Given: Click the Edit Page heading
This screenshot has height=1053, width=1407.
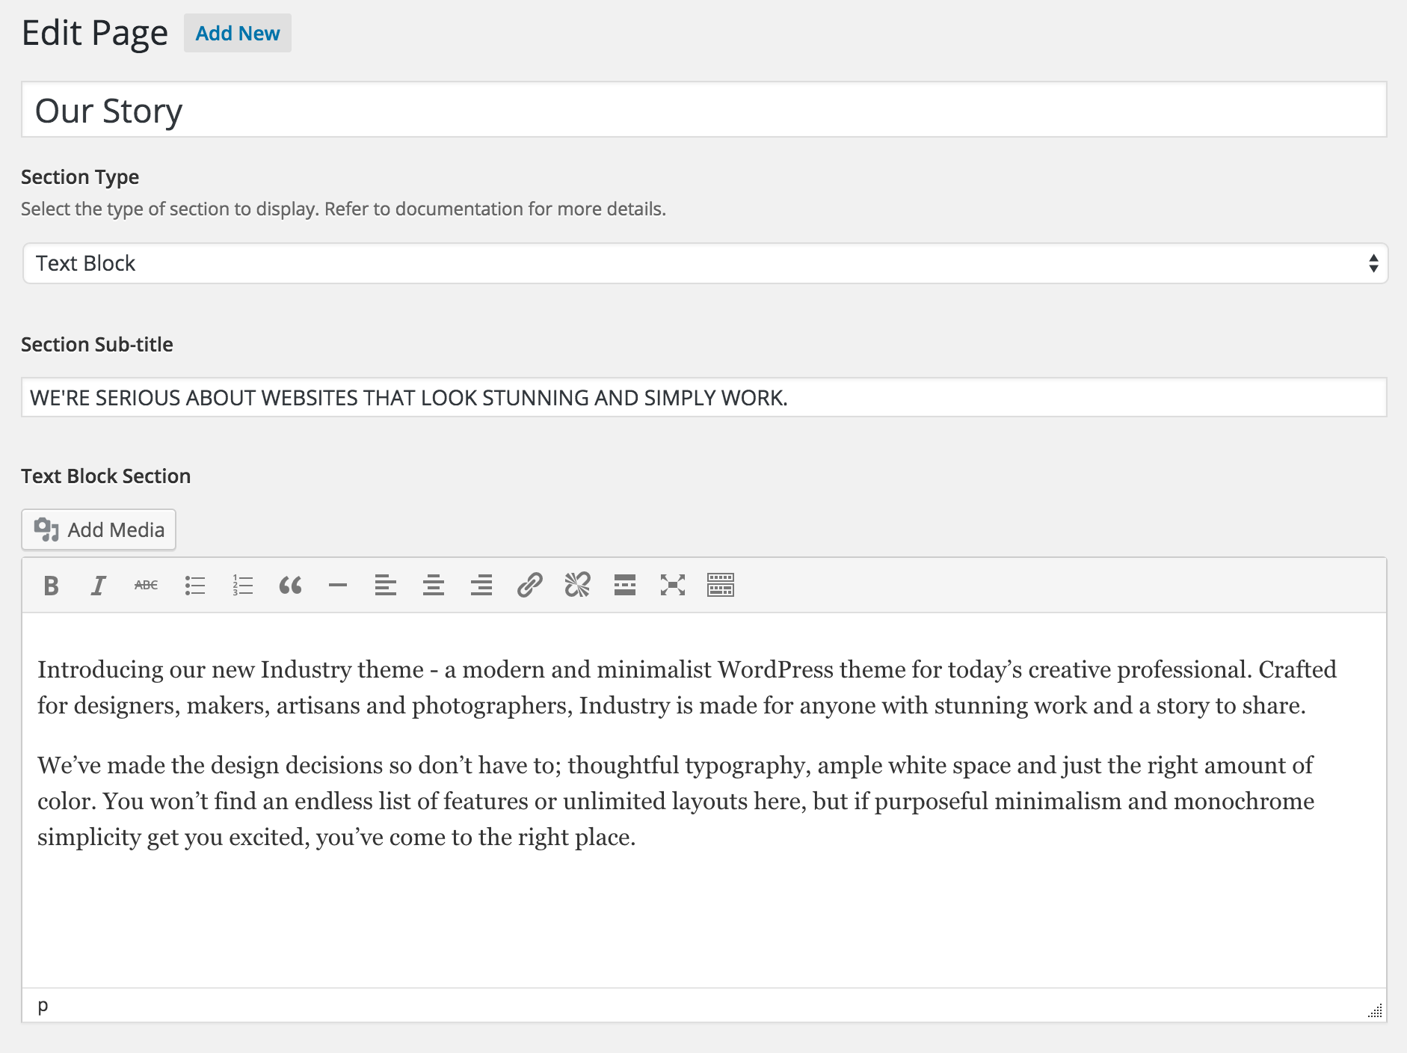Looking at the screenshot, I should pos(95,33).
